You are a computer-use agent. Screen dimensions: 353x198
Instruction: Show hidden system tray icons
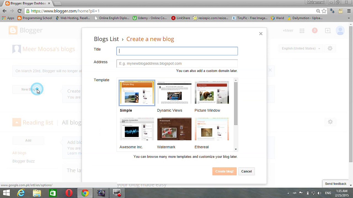[x=288, y=193]
